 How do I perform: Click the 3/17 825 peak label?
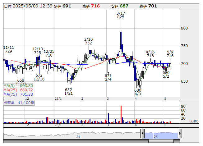coord(121,15)
